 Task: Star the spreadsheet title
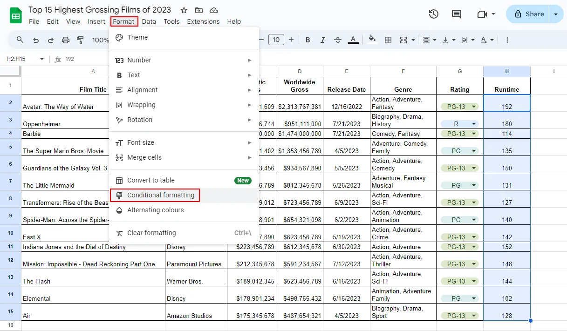[184, 10]
